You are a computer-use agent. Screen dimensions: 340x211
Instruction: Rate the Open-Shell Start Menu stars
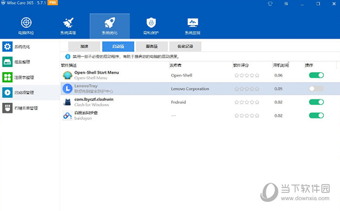tap(246, 75)
